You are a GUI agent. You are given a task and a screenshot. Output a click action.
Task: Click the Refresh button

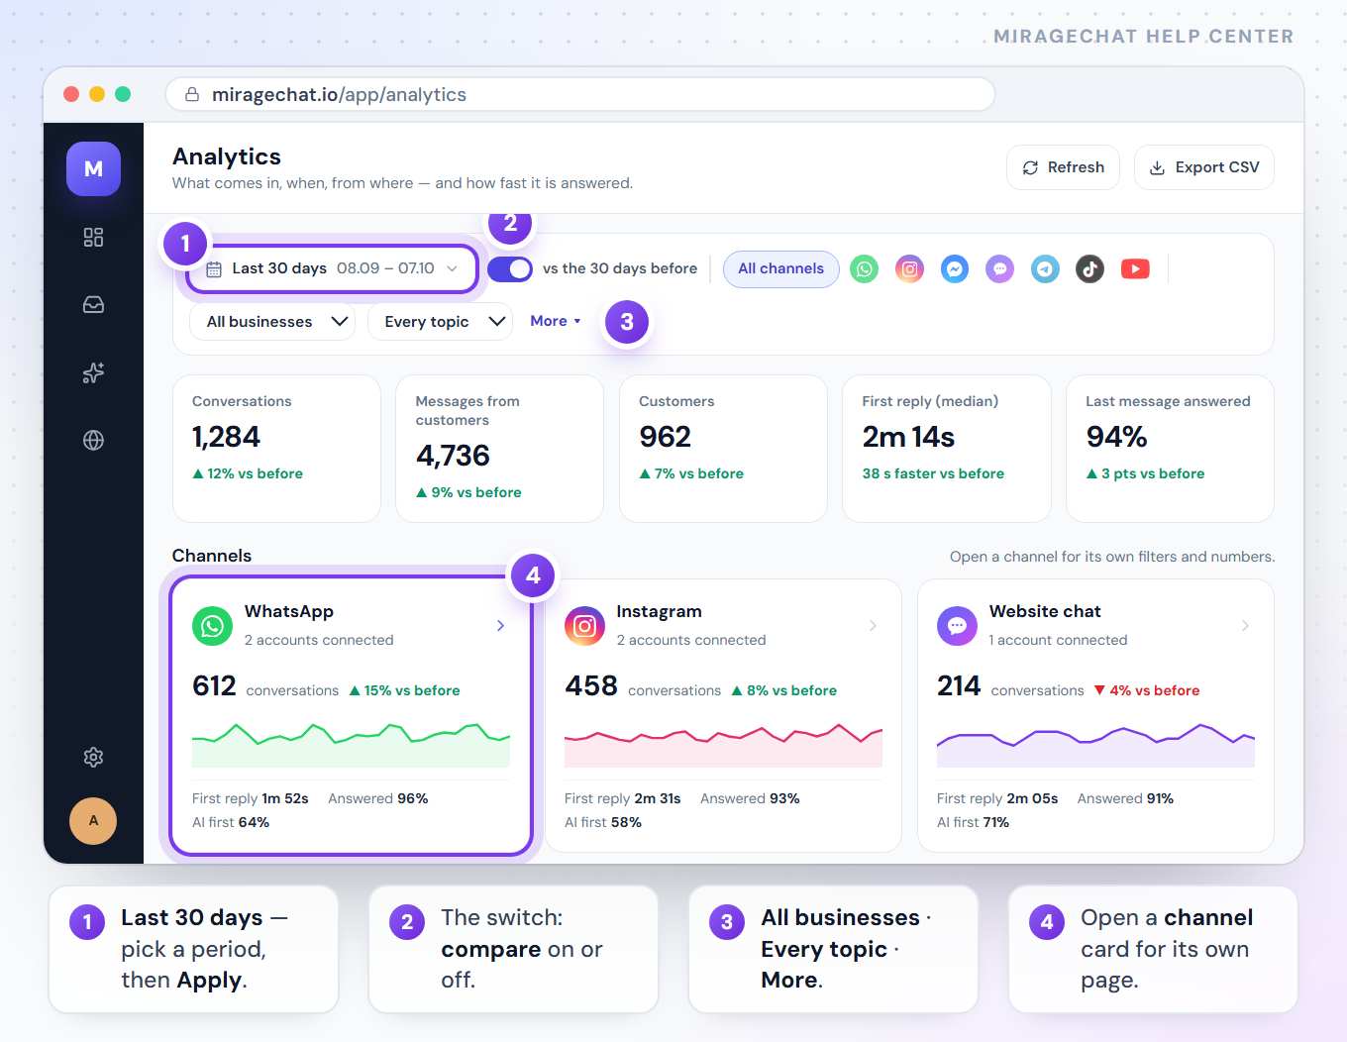tap(1063, 167)
